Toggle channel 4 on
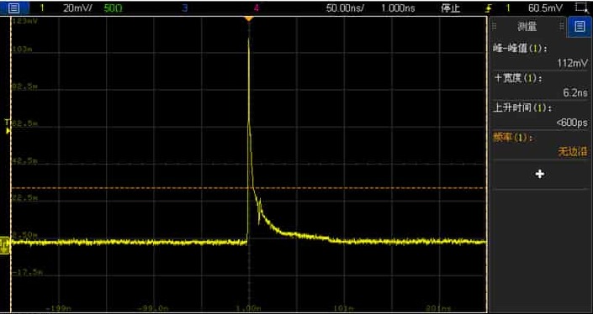Image resolution: width=593 pixels, height=314 pixels. [x=257, y=8]
